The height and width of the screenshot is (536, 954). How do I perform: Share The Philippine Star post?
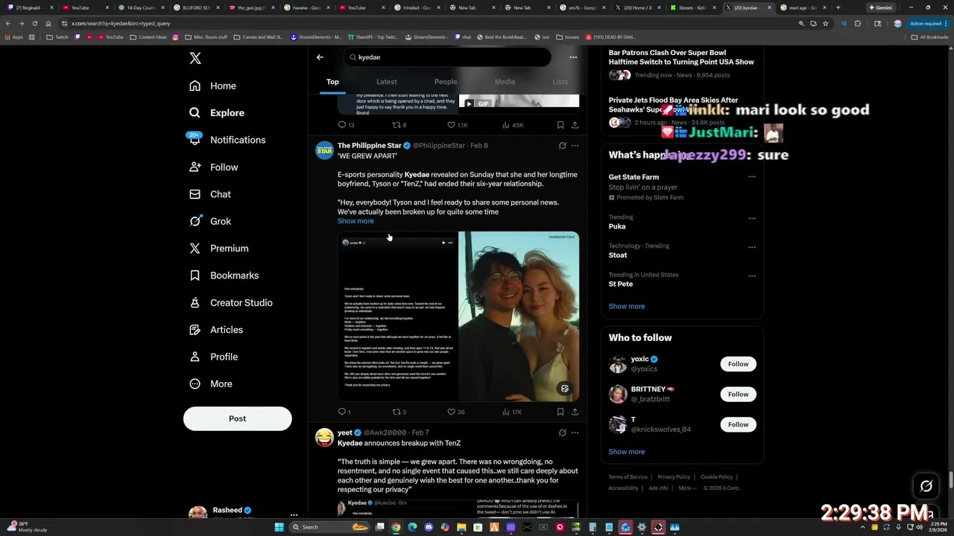coord(575,412)
